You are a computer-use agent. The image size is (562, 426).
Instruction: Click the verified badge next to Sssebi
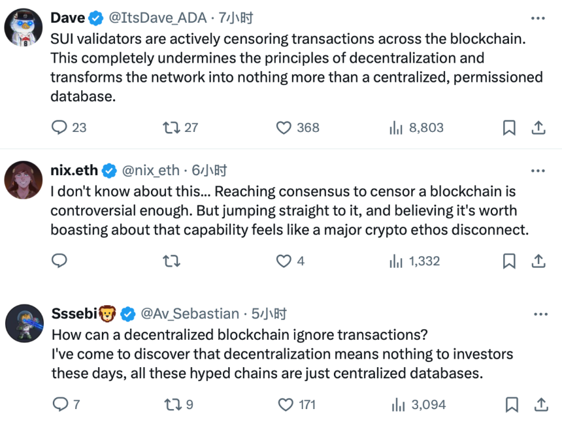point(129,313)
